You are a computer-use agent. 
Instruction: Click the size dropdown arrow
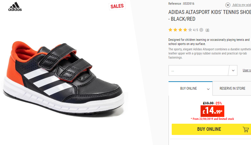233,70
